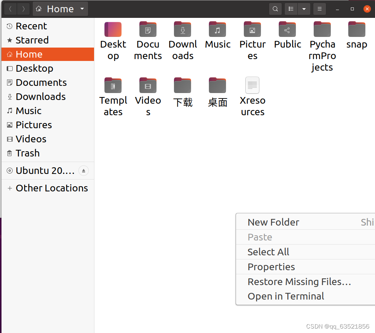
Task: Click New Folder in the context menu
Action: tap(273, 222)
